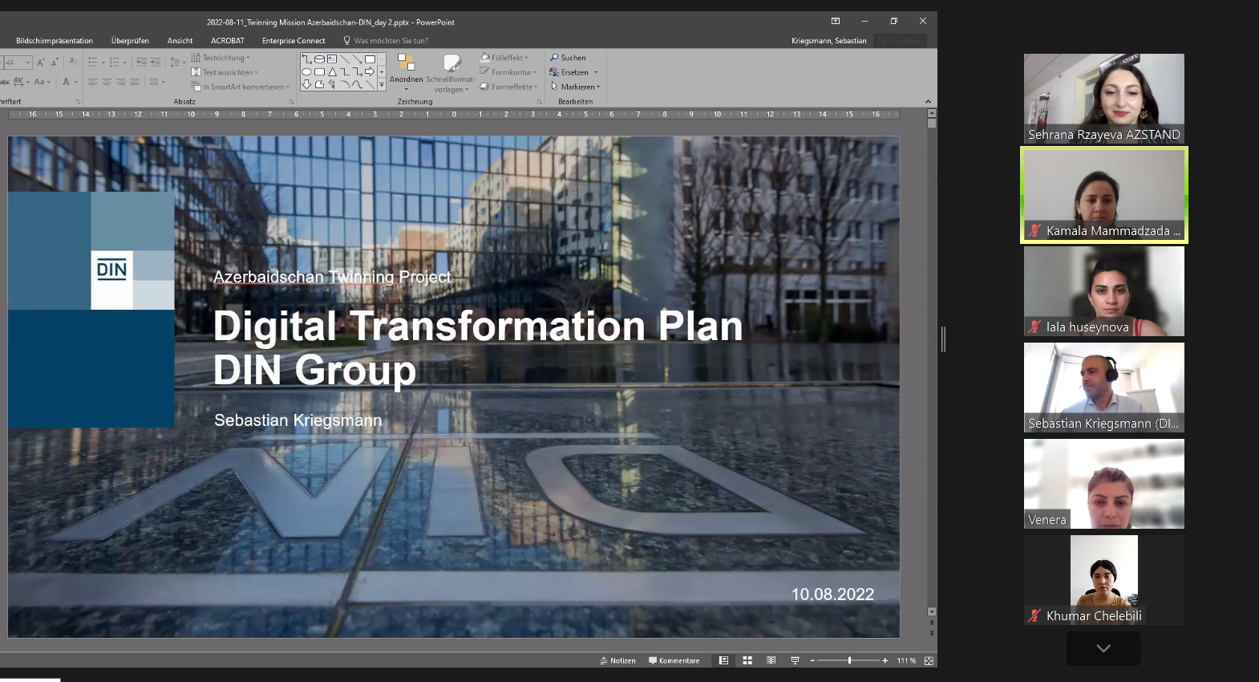This screenshot has width=1259, height=682.
Task: Open the Bildschirmpräsentation ribbon tab
Action: tap(55, 41)
